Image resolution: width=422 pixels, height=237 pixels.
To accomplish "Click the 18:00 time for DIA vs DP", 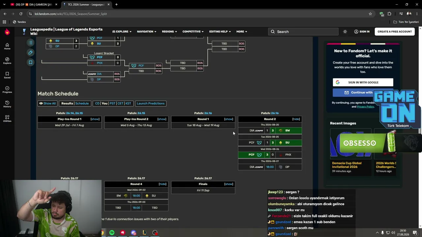I will [x=270, y=167].
